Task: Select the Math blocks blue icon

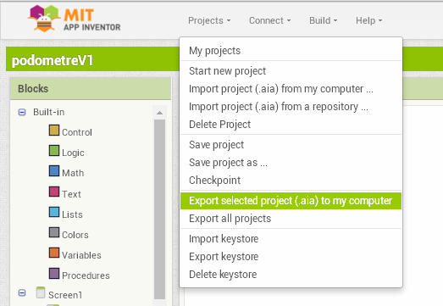Action: pos(54,171)
